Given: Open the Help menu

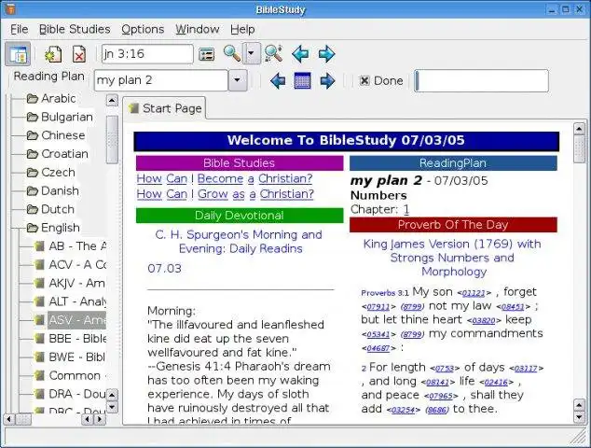Looking at the screenshot, I should pos(242,29).
